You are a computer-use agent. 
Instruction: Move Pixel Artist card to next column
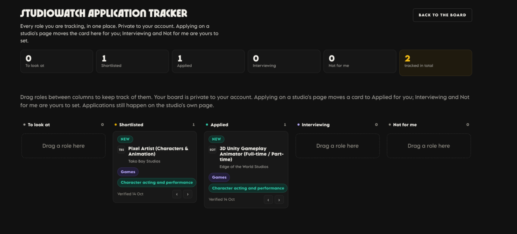pos(188,194)
